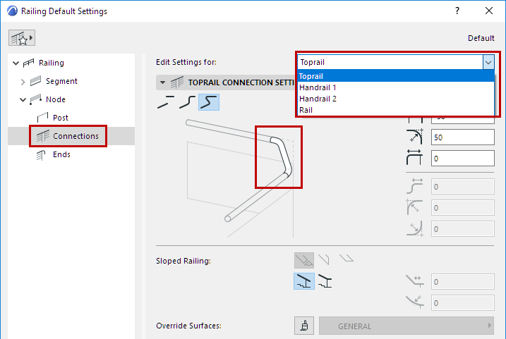Click the Override Surfaces paintbrush button
This screenshot has height=339, width=506.
[x=304, y=326]
